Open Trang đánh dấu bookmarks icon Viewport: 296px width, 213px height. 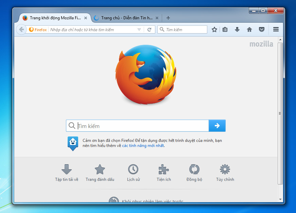pyautogui.click(x=100, y=169)
